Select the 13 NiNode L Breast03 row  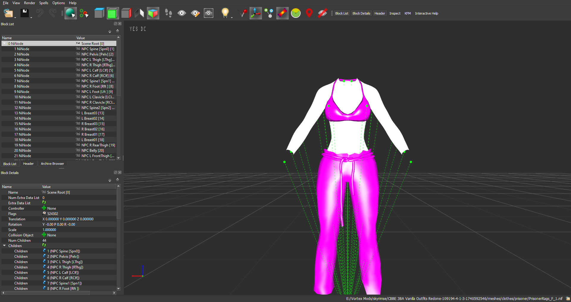pos(59,113)
